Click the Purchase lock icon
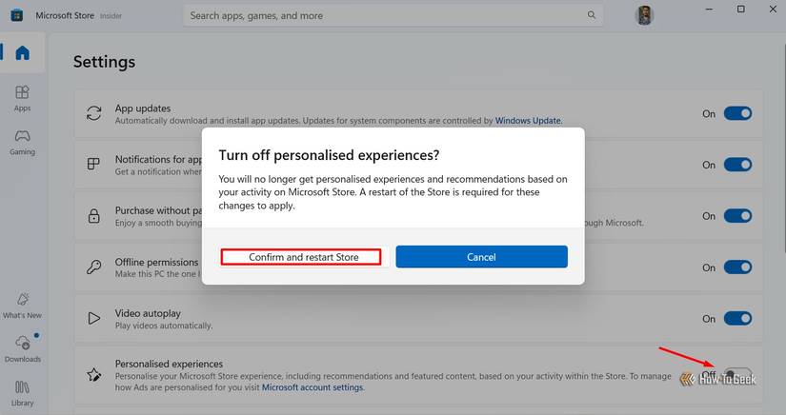 [x=93, y=216]
